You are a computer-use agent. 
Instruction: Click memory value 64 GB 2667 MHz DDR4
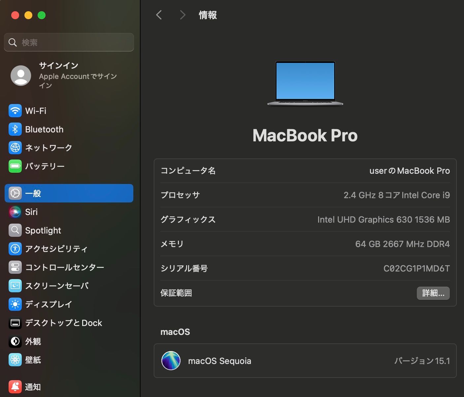pos(402,244)
